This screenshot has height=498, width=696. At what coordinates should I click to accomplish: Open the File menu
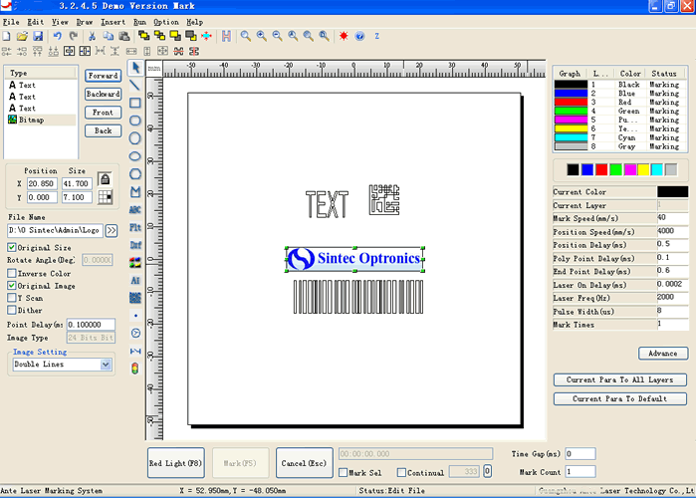[x=11, y=22]
